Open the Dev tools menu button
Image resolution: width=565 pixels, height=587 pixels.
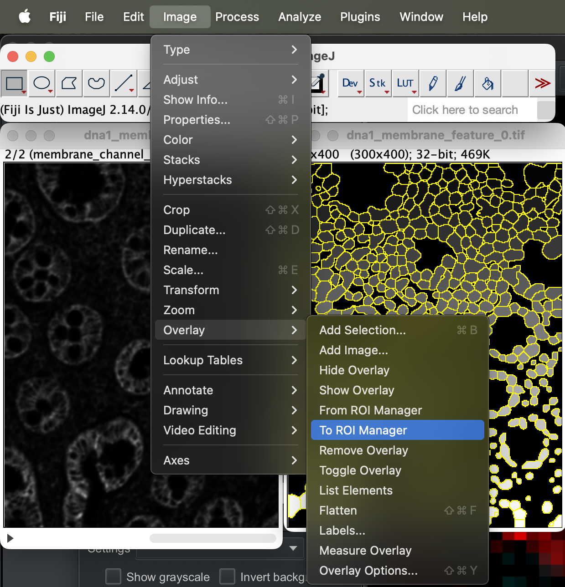click(x=350, y=83)
